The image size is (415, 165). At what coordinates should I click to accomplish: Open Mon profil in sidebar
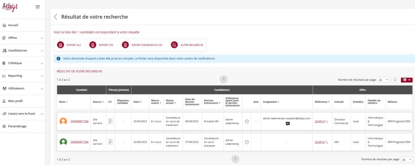click(15, 101)
